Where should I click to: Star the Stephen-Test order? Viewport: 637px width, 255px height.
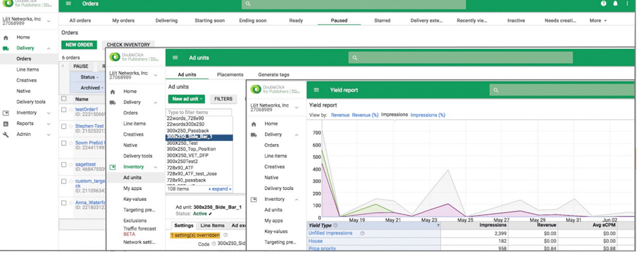coord(71,126)
